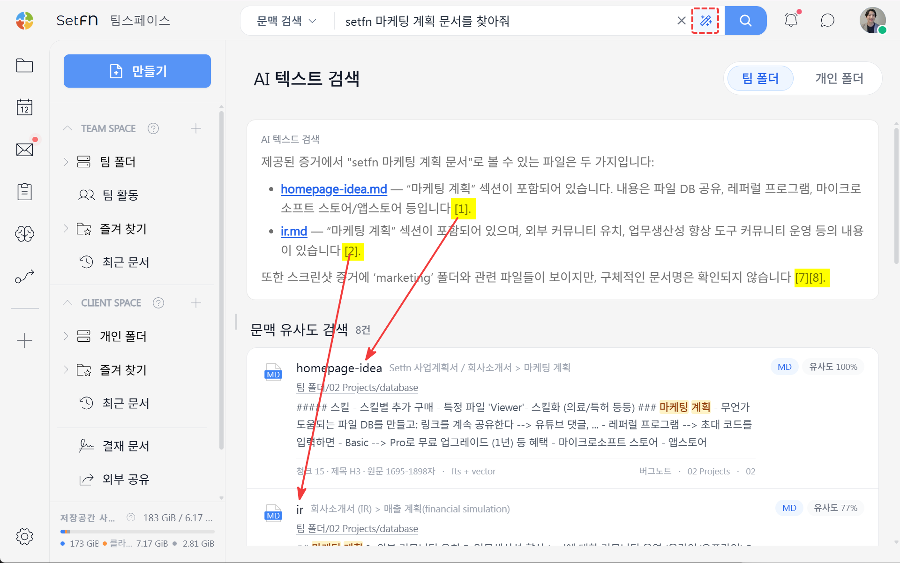Open homepage-idea result path 팀 폴더/02 Projects/database
This screenshot has height=563, width=900.
(x=357, y=388)
